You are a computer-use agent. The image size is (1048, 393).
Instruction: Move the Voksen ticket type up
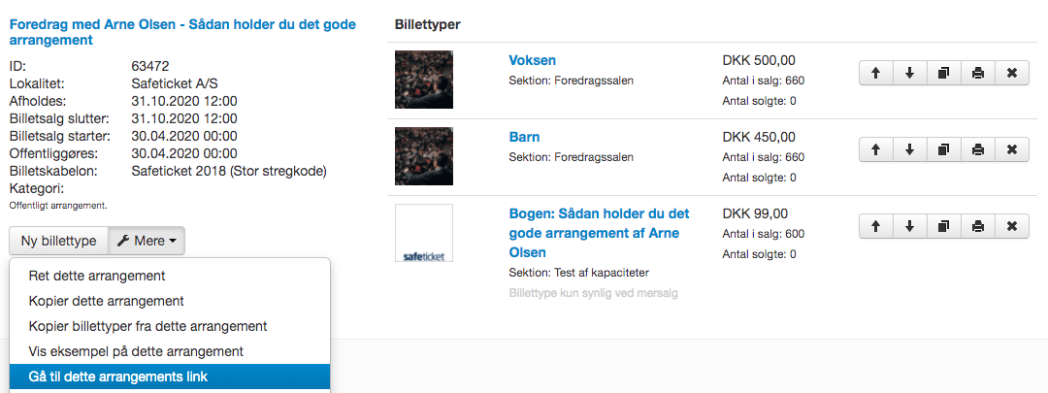pyautogui.click(x=875, y=74)
